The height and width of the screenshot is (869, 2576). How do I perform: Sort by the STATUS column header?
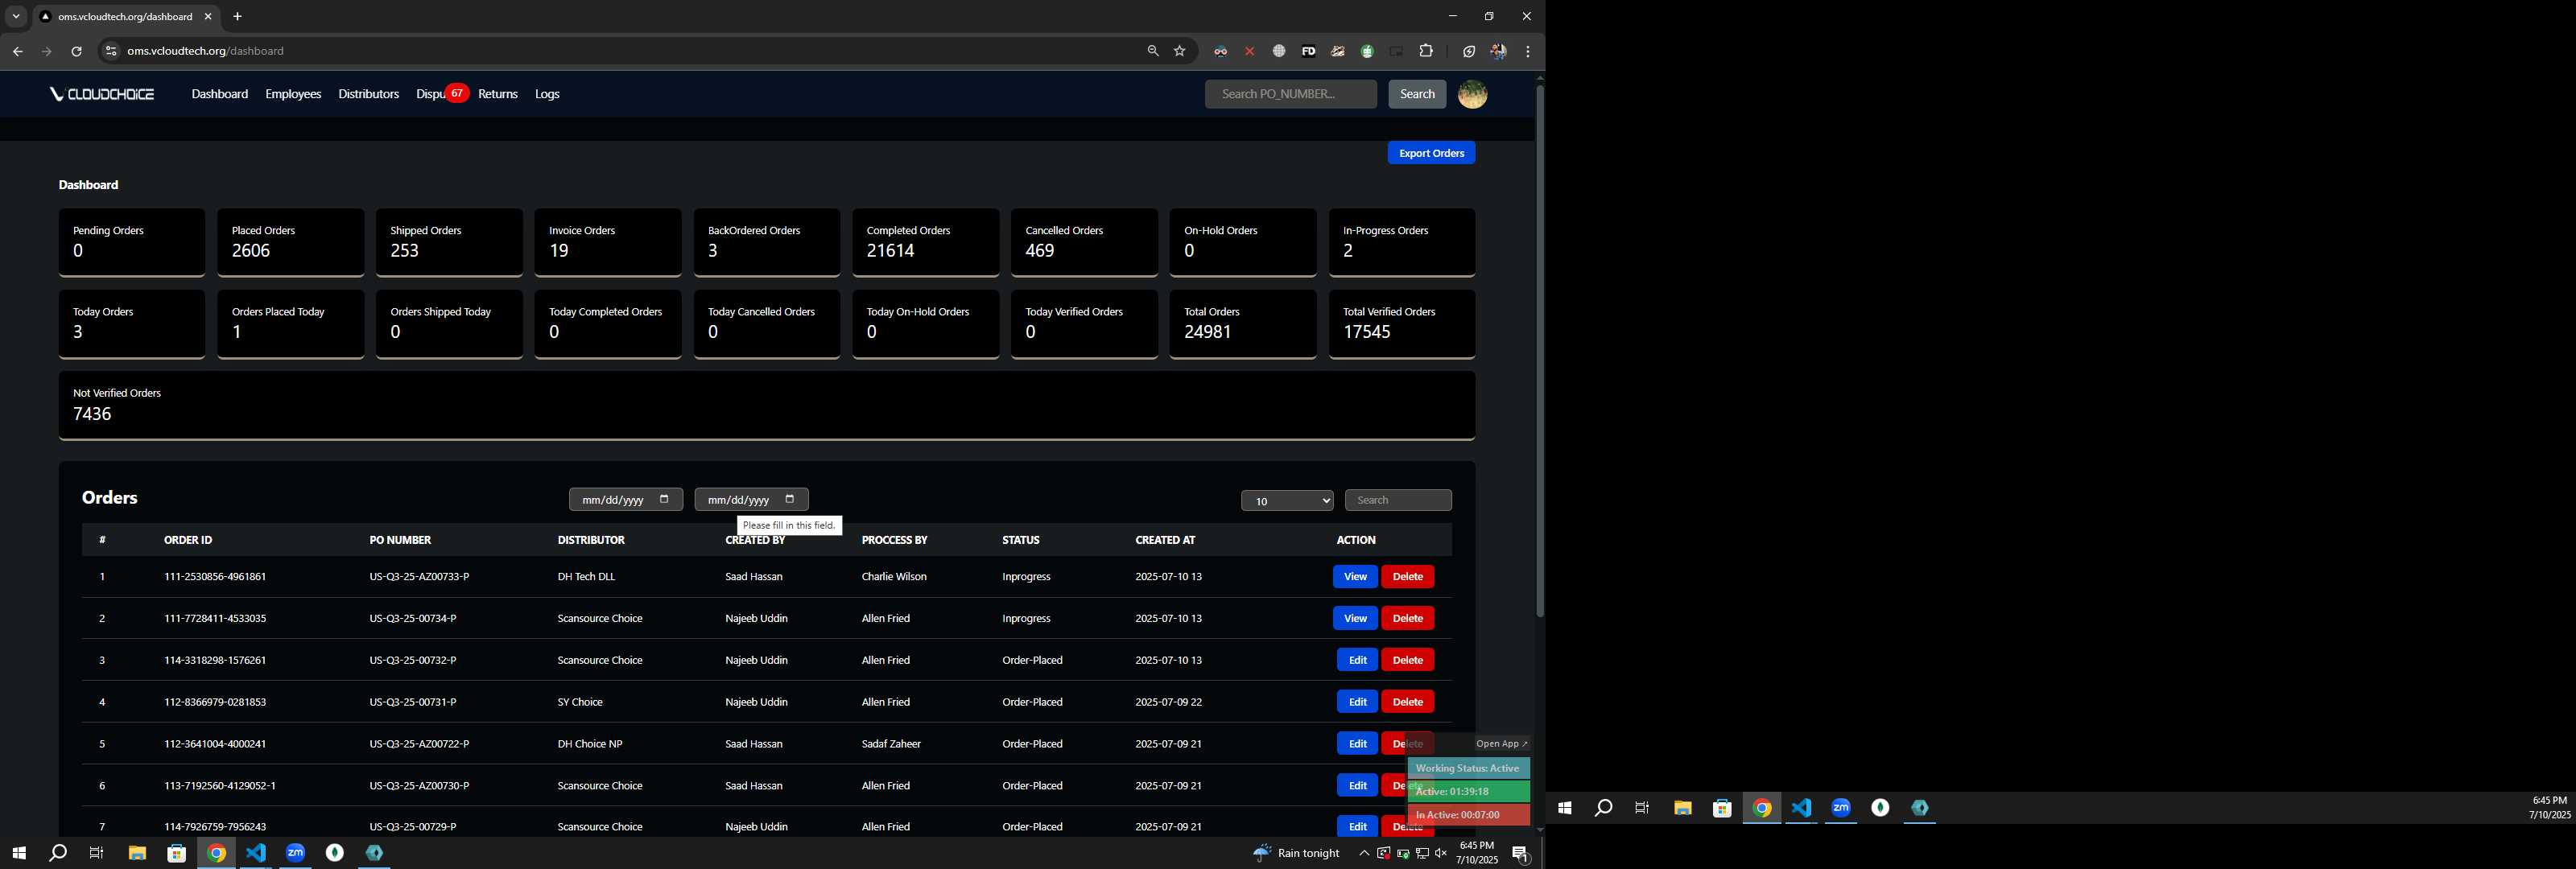tap(1021, 540)
